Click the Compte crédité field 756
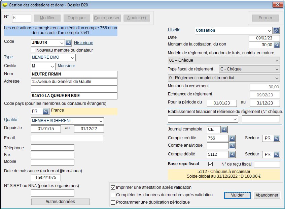This screenshot has height=209, width=285. pyautogui.click(x=218, y=138)
